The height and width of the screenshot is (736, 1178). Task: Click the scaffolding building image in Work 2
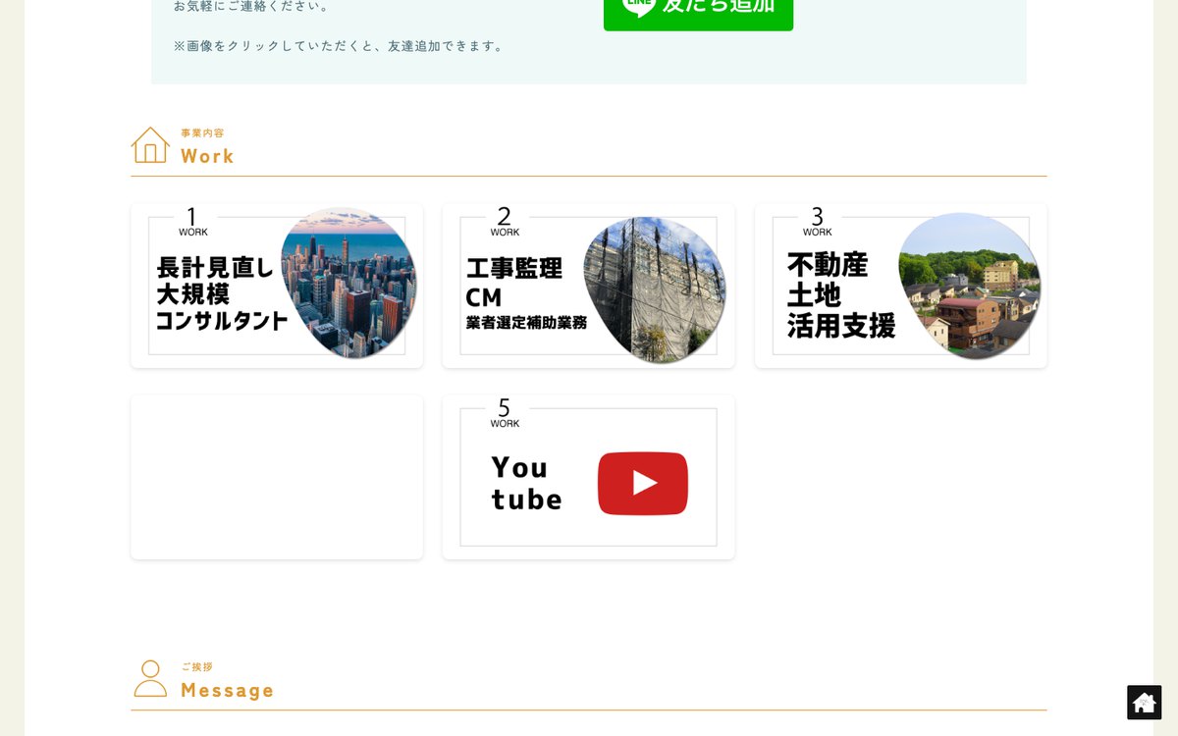point(655,289)
